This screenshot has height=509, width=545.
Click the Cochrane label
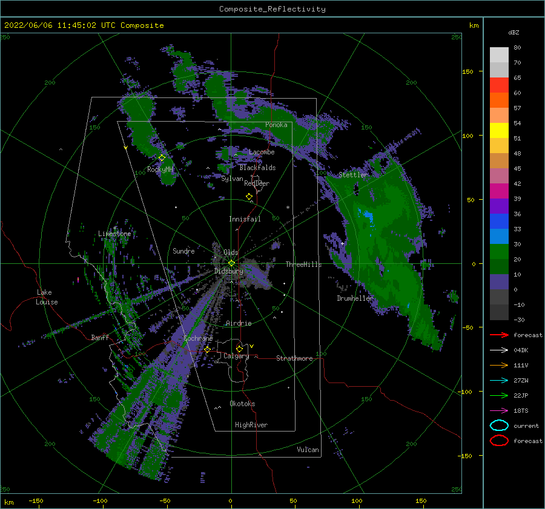(198, 338)
